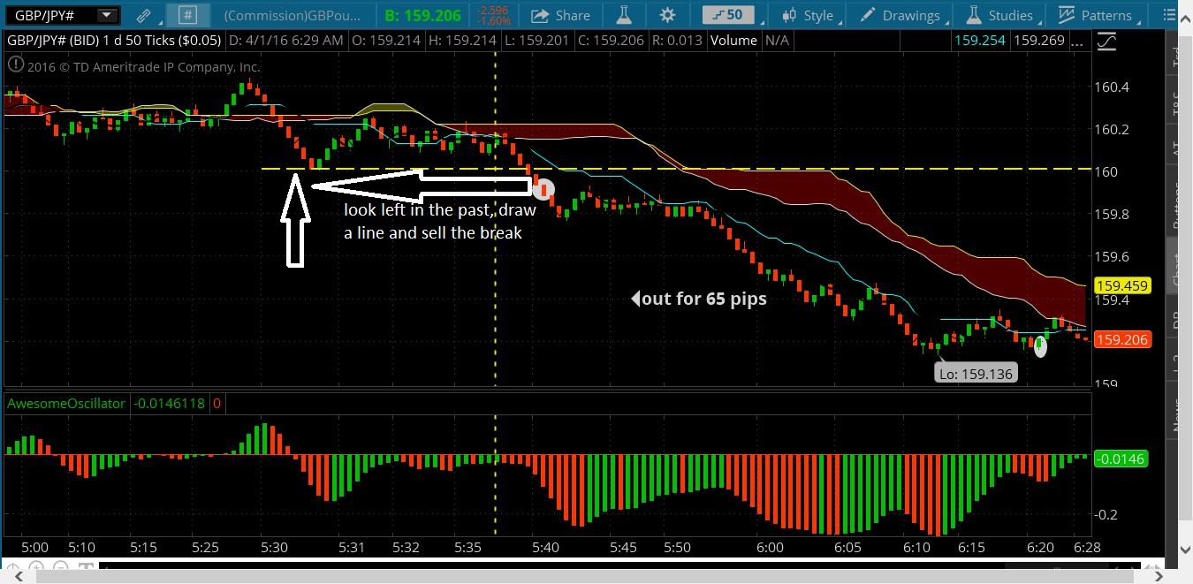
Task: Click Volume label in chart header
Action: click(733, 41)
